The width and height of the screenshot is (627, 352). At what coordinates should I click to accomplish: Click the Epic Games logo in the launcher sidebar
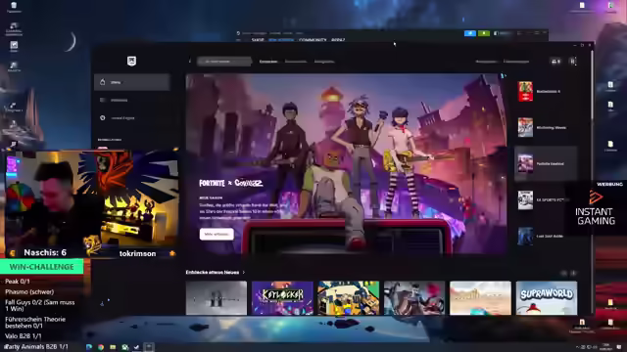coord(131,61)
